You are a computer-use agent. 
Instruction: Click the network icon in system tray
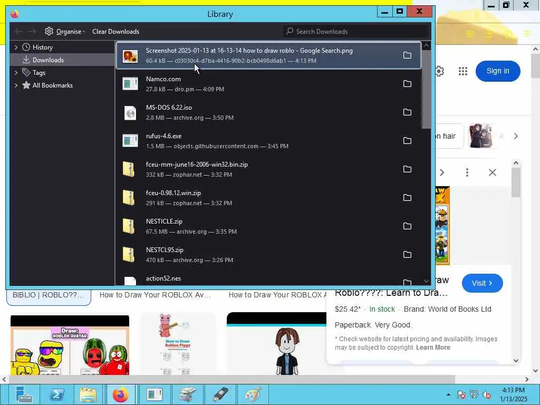[474, 394]
